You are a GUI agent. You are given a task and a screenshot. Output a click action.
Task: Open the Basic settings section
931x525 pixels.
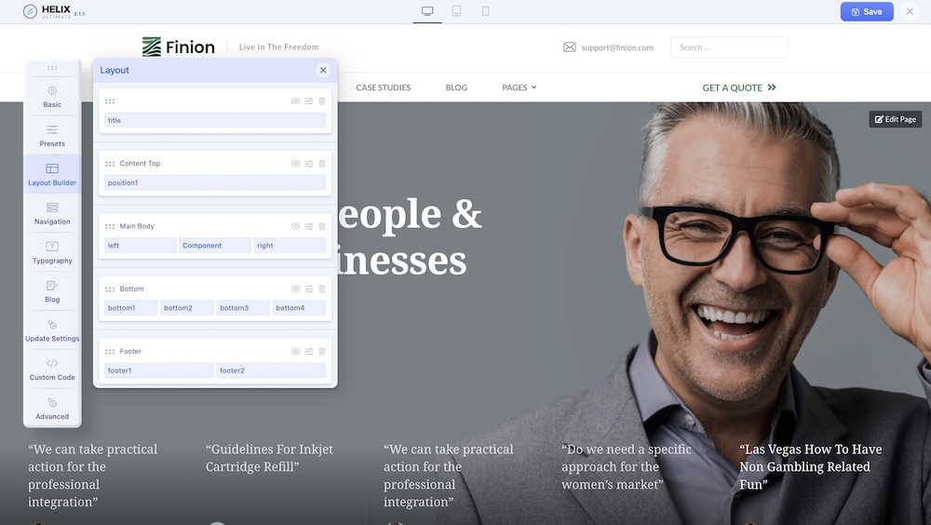52,97
